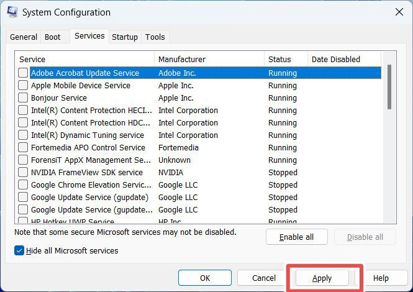Click the Apply button

tap(322, 278)
